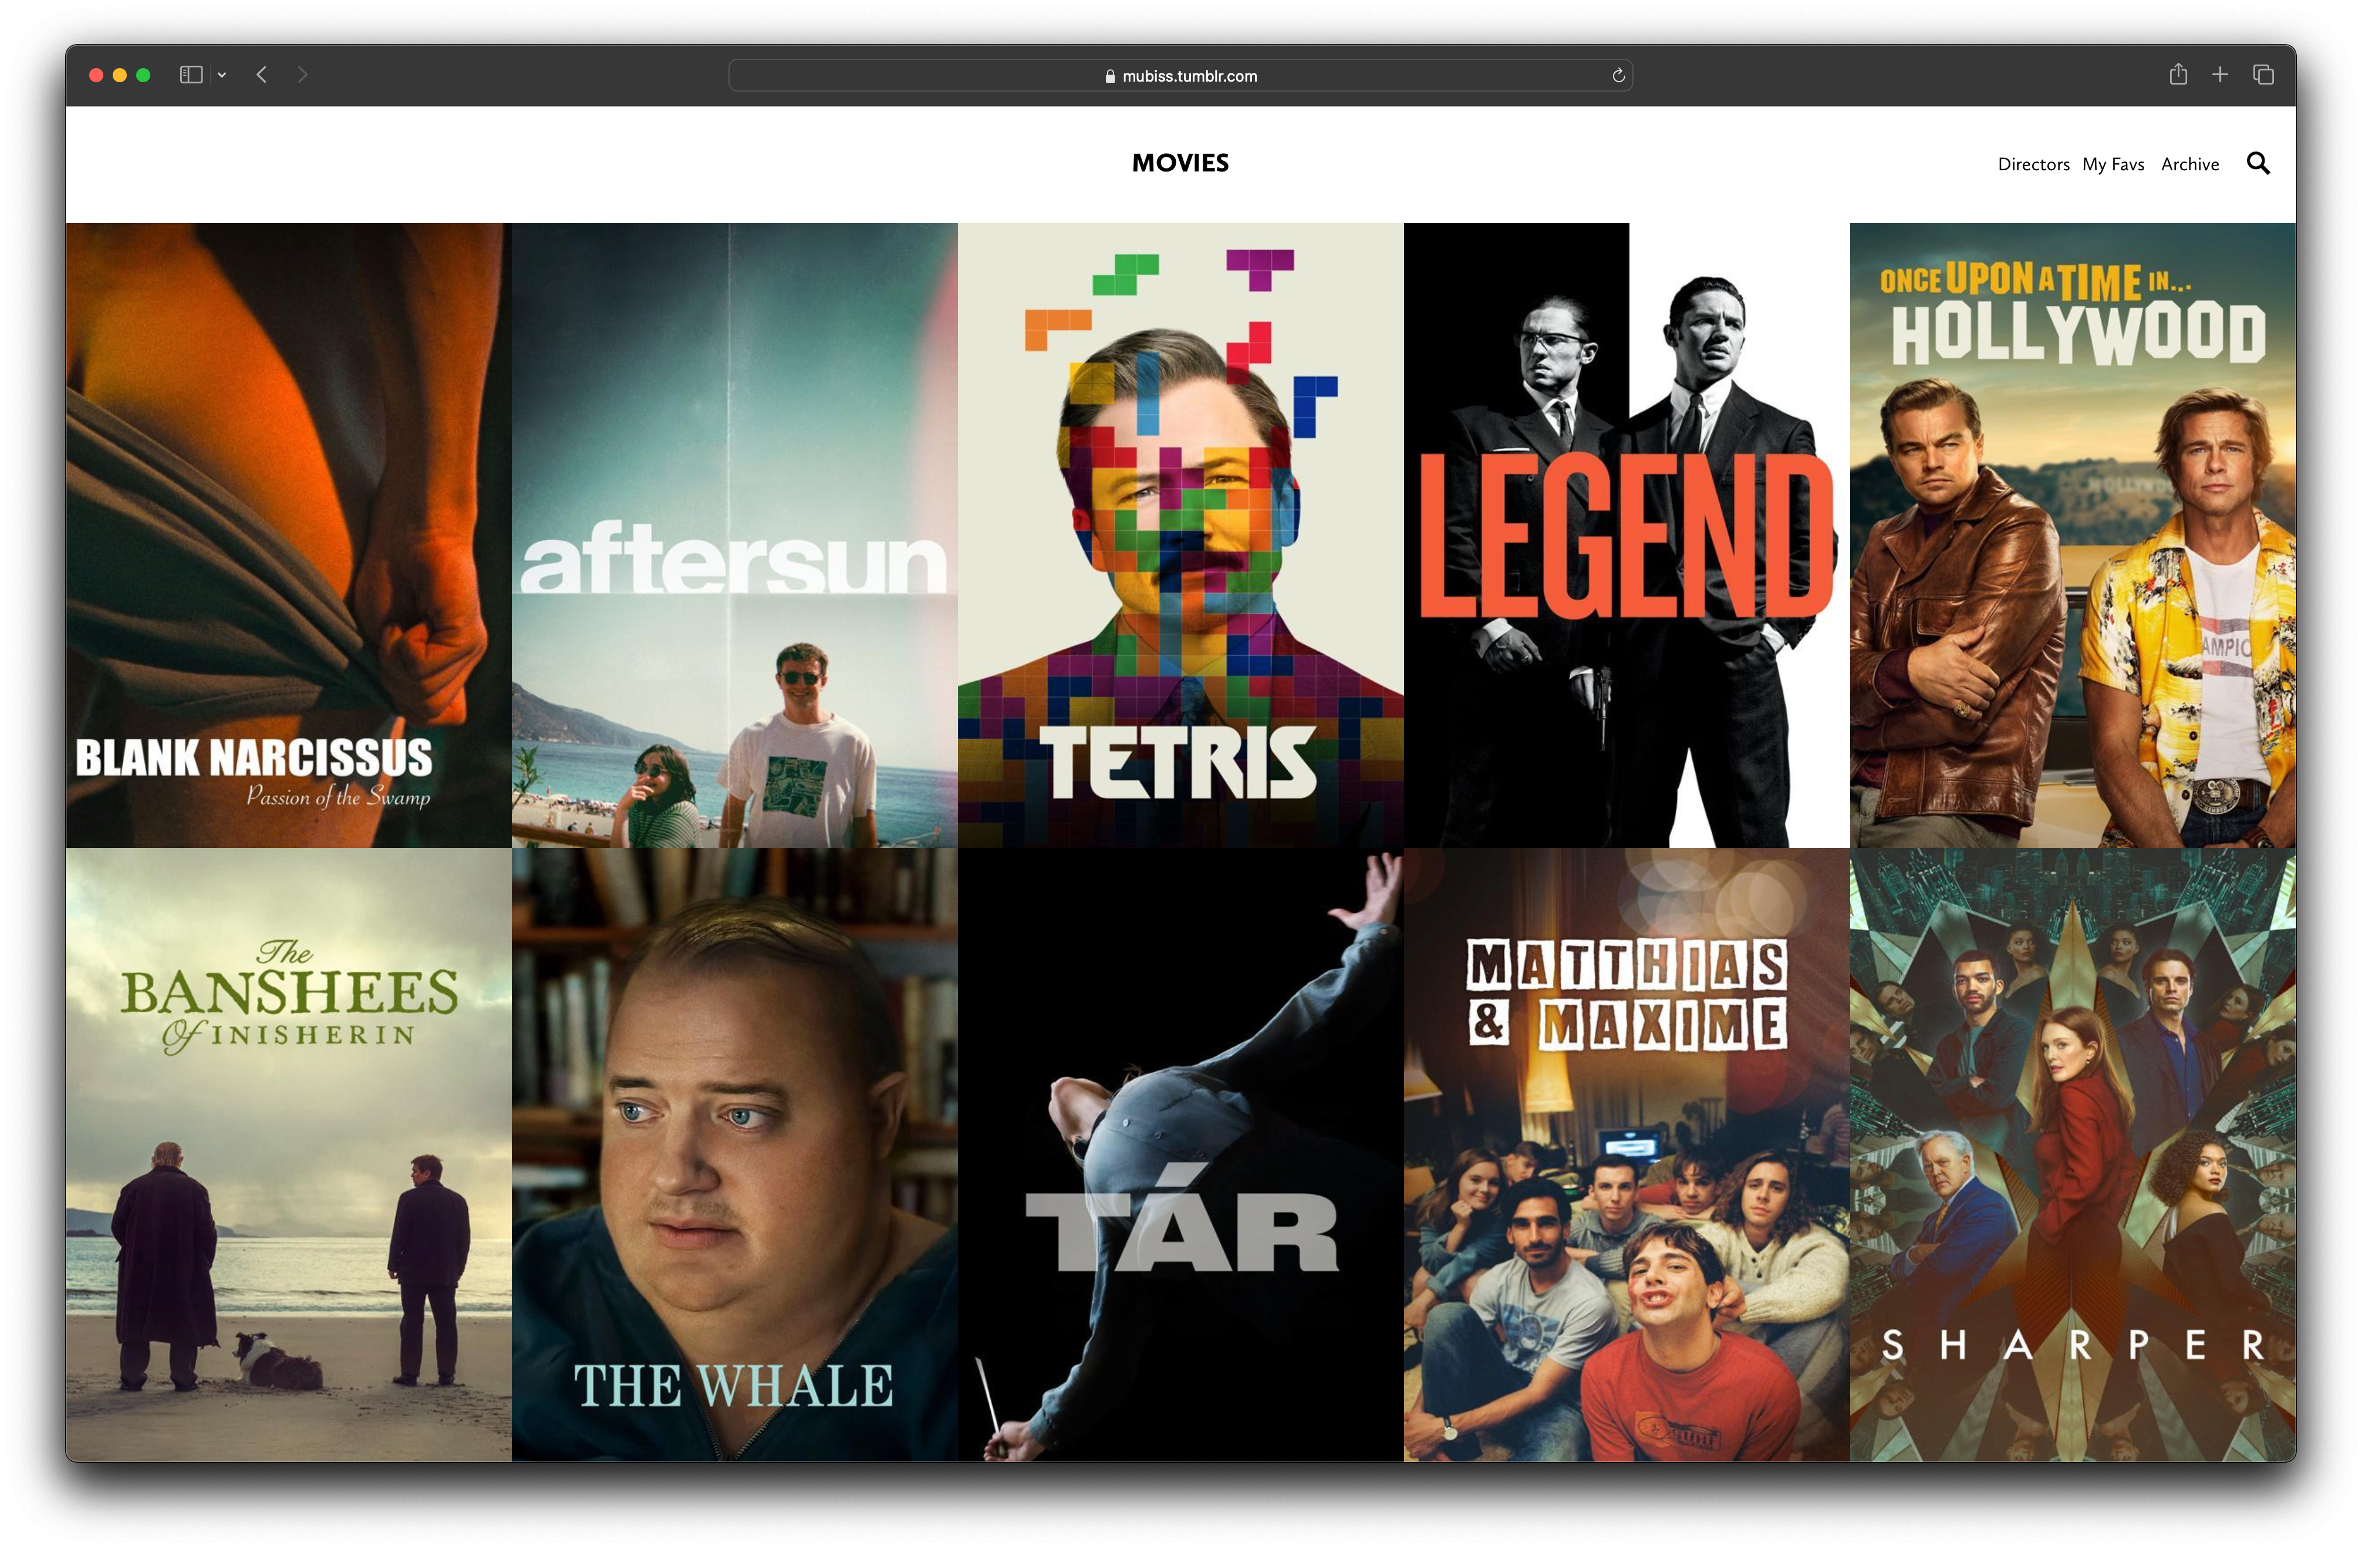The image size is (2362, 1549).
Task: Click the search magnifier icon
Action: pos(2258,164)
